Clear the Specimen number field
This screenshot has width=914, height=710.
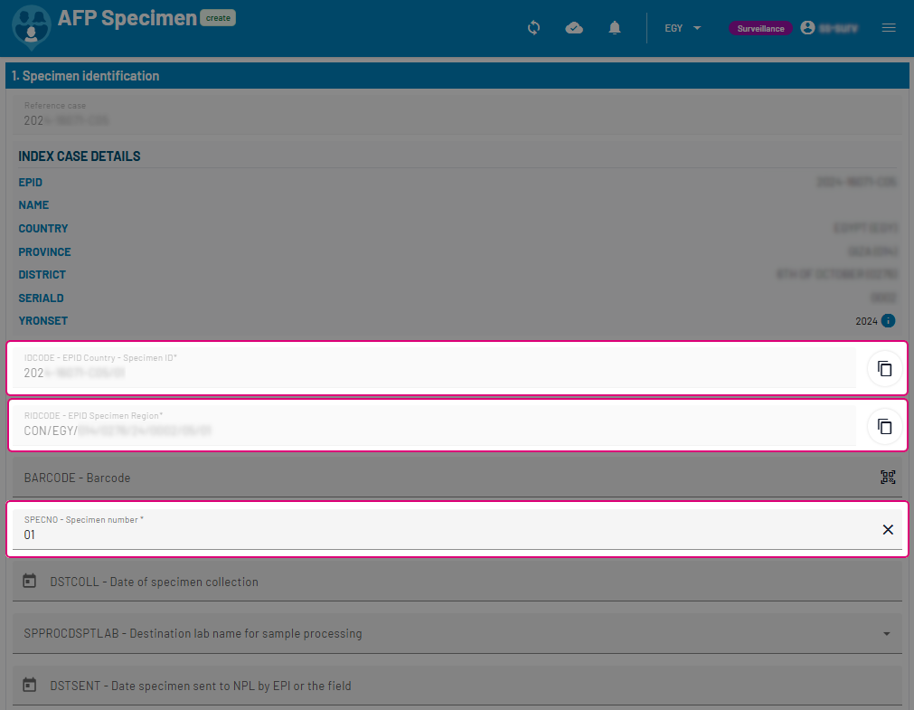pos(888,530)
